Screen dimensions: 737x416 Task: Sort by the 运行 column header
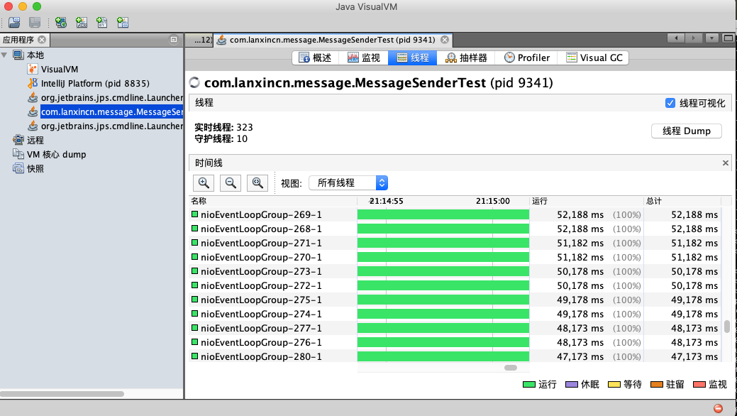tap(586, 201)
